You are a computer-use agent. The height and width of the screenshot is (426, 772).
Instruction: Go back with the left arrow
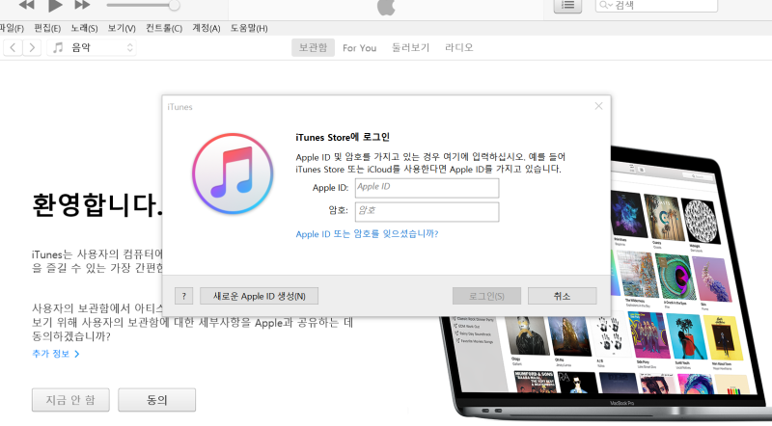coord(13,48)
